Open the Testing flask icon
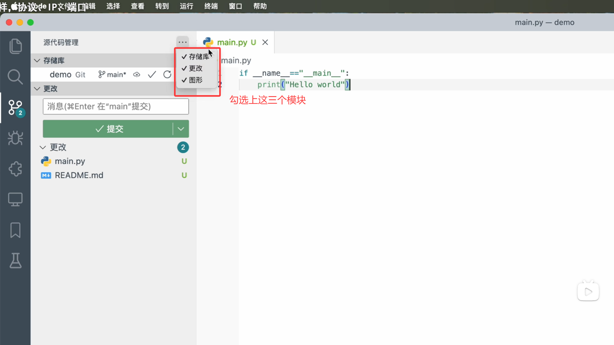The height and width of the screenshot is (345, 614). [15, 261]
